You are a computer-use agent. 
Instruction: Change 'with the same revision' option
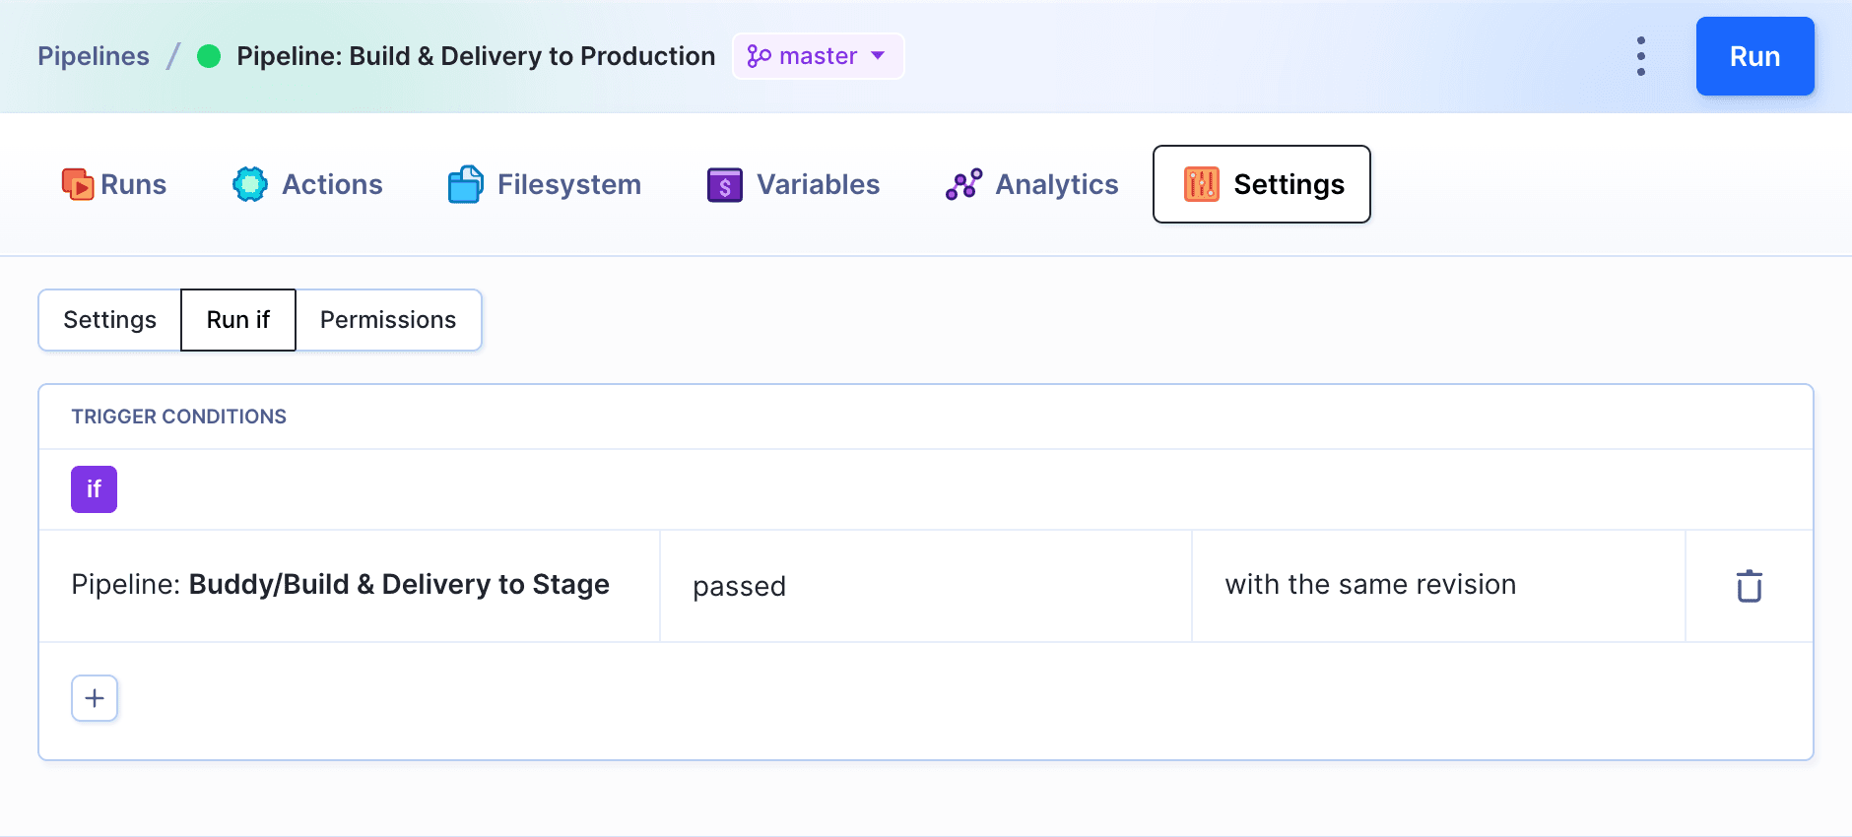tap(1437, 586)
